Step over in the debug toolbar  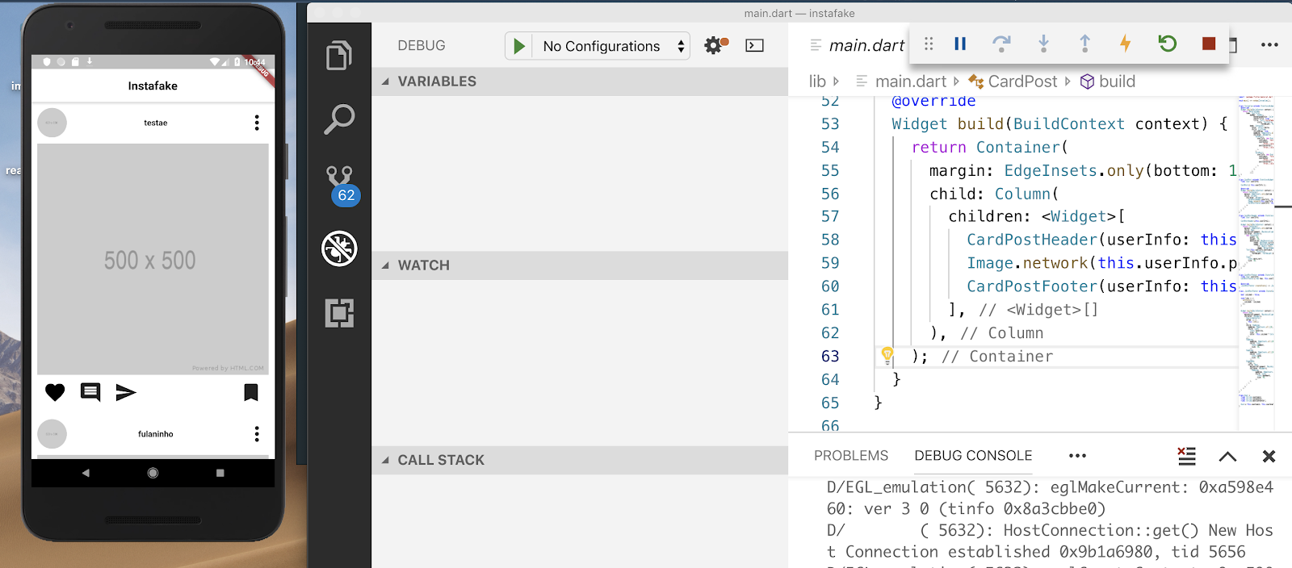[x=1001, y=44]
